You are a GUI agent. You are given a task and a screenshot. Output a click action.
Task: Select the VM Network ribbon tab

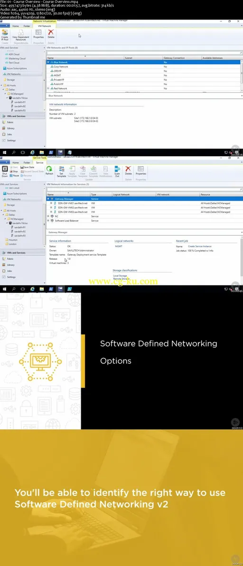pos(44,26)
